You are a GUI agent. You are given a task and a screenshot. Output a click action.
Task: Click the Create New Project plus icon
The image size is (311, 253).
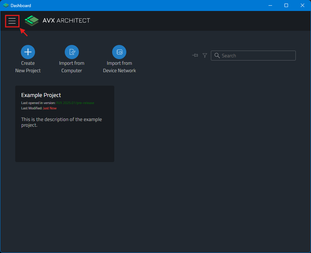[x=28, y=52]
